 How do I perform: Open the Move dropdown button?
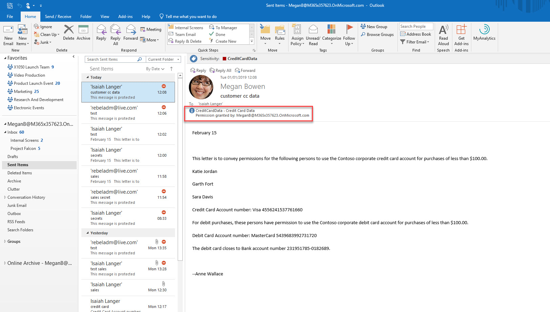click(266, 35)
